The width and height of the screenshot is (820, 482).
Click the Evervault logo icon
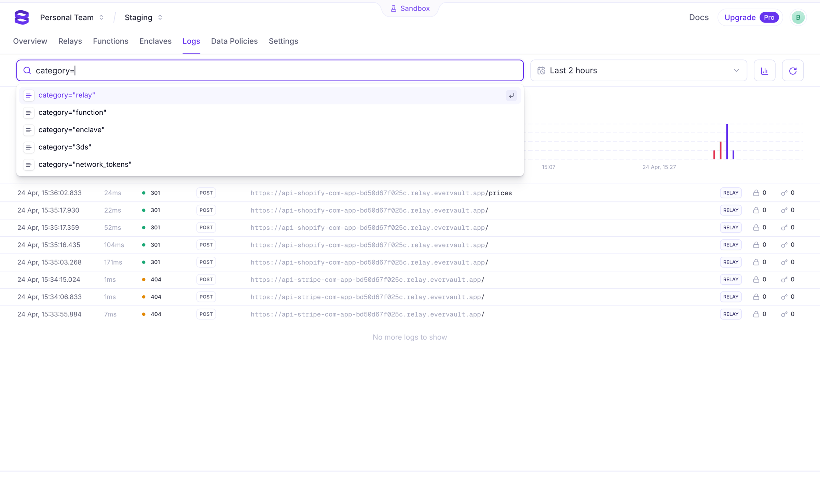[x=22, y=17]
